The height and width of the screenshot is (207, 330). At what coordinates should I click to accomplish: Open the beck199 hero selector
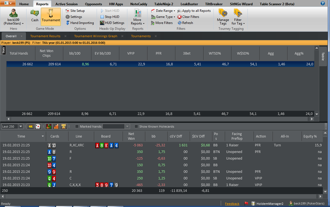click(x=14, y=17)
